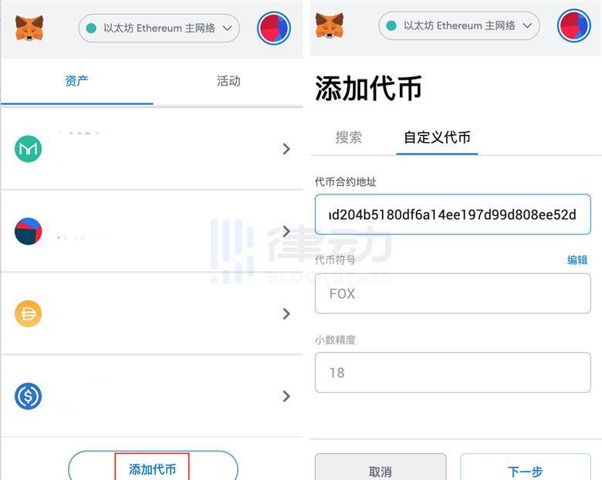Open the Ethereum network dropdown on right panel
The image size is (602, 480).
point(459,25)
